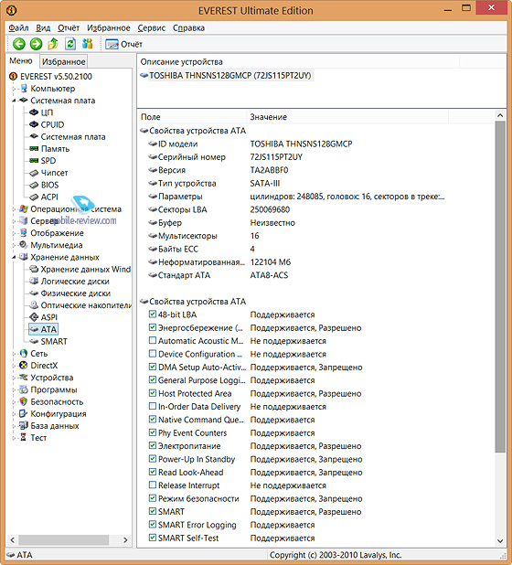Click the Физические диски drive icon

(34, 293)
